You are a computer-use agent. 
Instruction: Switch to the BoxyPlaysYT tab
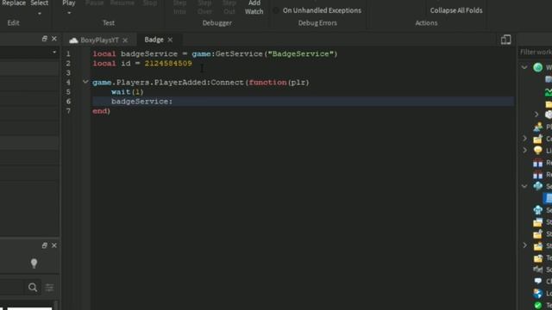pyautogui.click(x=99, y=40)
